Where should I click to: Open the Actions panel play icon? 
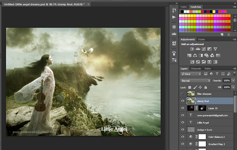(x=174, y=17)
